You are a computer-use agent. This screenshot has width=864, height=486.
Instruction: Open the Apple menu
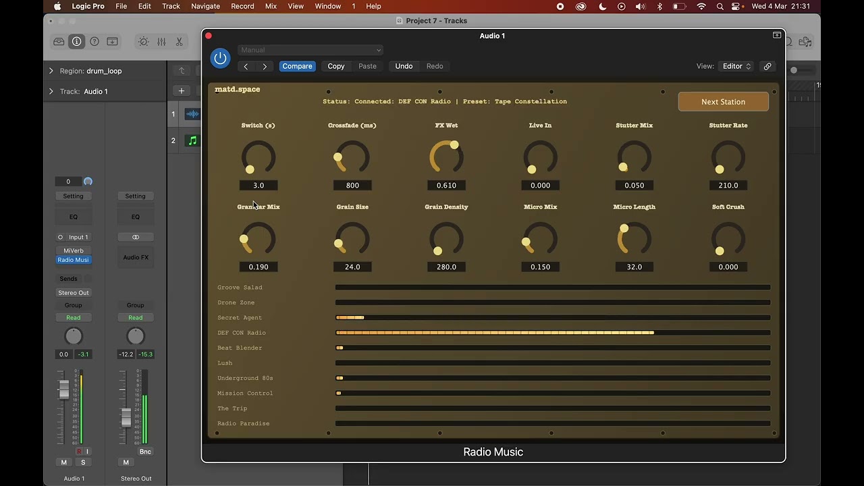(57, 6)
